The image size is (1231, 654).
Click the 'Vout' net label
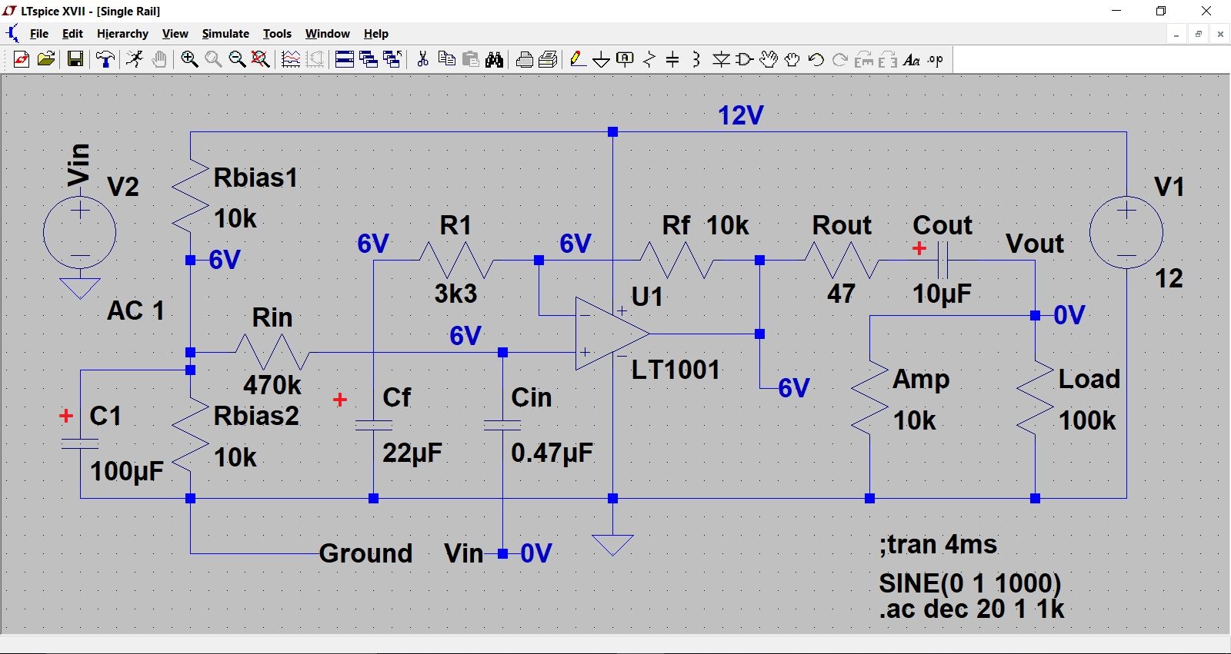1035,244
